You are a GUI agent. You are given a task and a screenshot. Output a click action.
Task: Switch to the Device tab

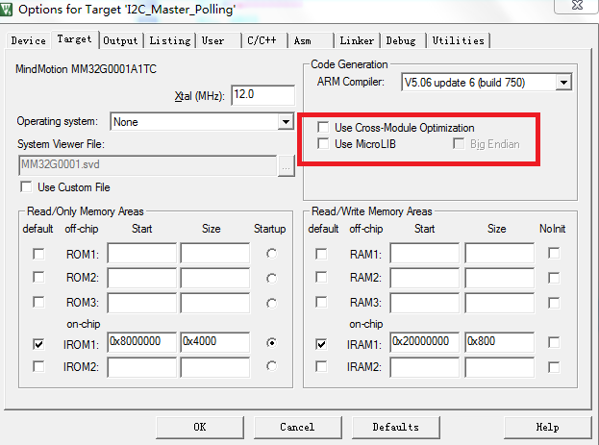(28, 40)
